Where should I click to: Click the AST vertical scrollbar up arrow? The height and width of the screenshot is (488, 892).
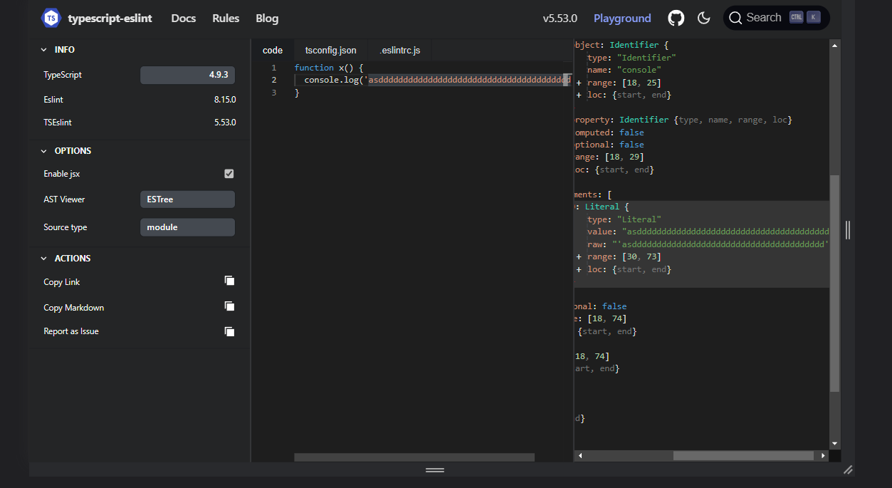[835, 45]
